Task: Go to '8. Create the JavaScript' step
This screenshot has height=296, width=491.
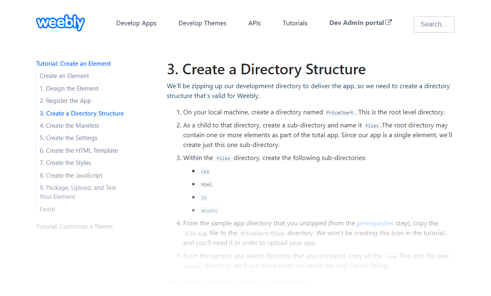Action: (x=71, y=175)
